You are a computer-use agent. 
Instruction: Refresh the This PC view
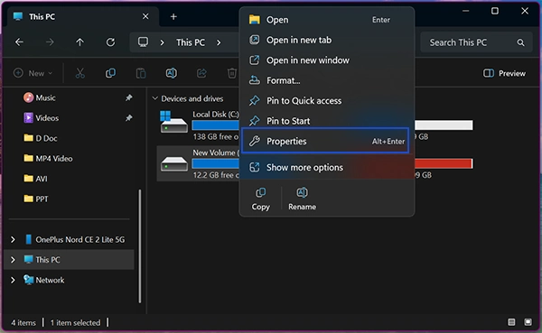pyautogui.click(x=110, y=42)
